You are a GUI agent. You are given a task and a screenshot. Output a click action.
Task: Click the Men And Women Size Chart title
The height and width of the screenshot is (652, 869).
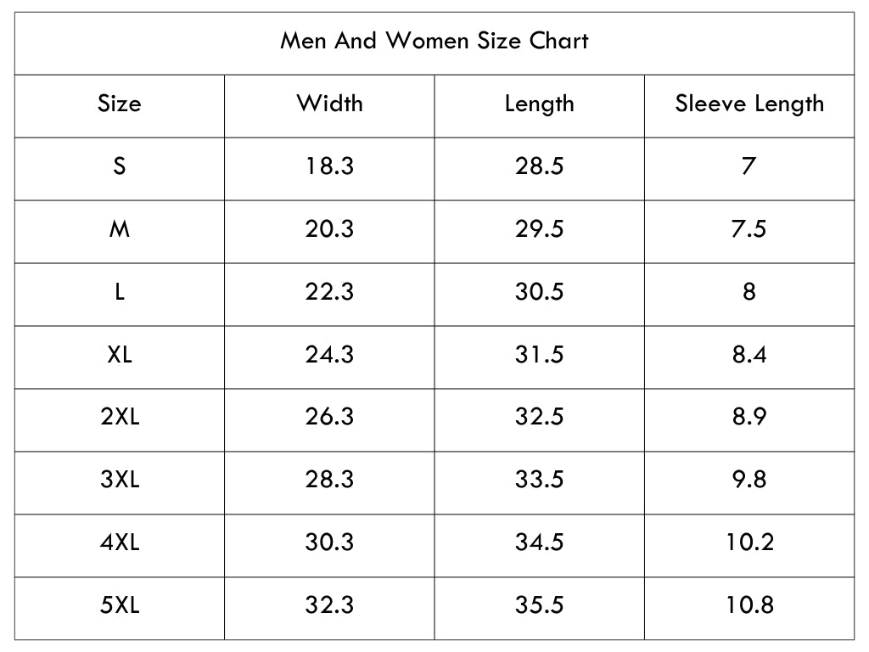434,41
